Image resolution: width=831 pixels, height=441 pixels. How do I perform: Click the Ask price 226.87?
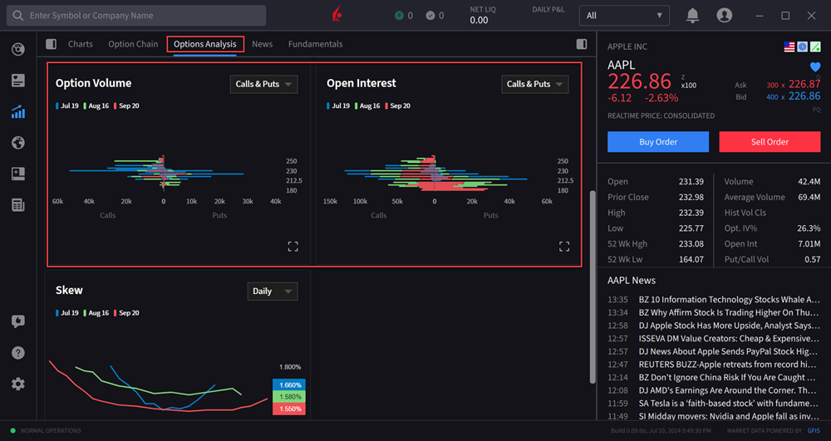point(804,84)
